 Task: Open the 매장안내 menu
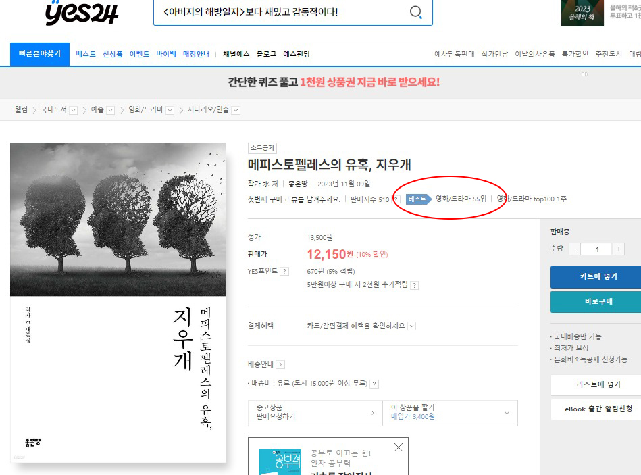click(x=197, y=54)
